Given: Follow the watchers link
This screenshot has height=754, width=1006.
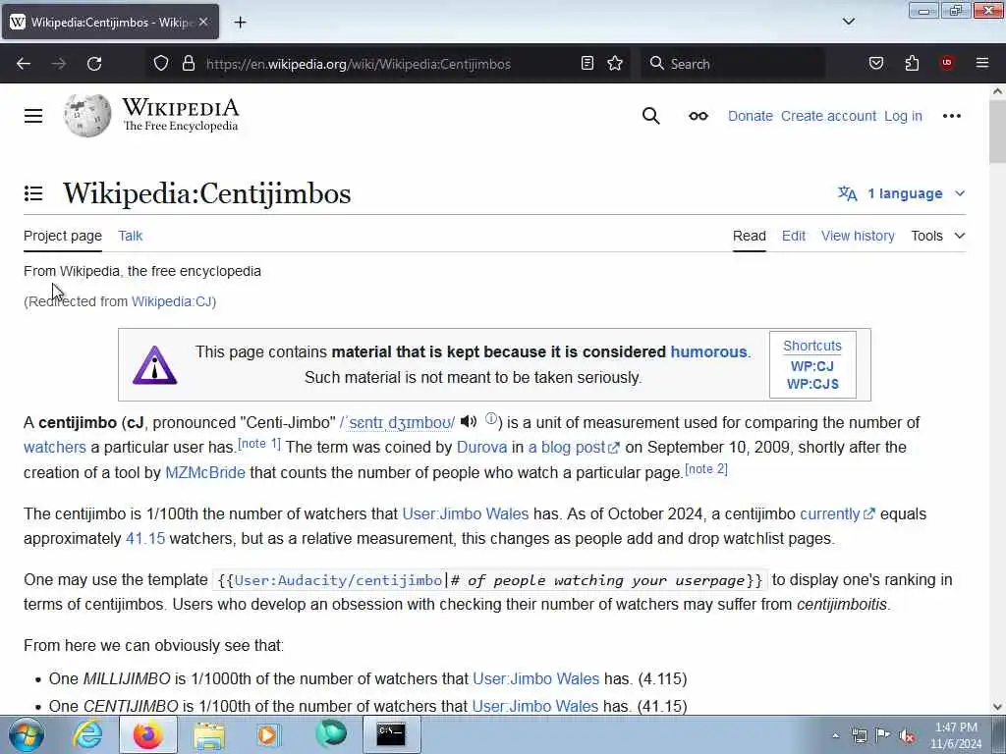Looking at the screenshot, I should [x=55, y=448].
